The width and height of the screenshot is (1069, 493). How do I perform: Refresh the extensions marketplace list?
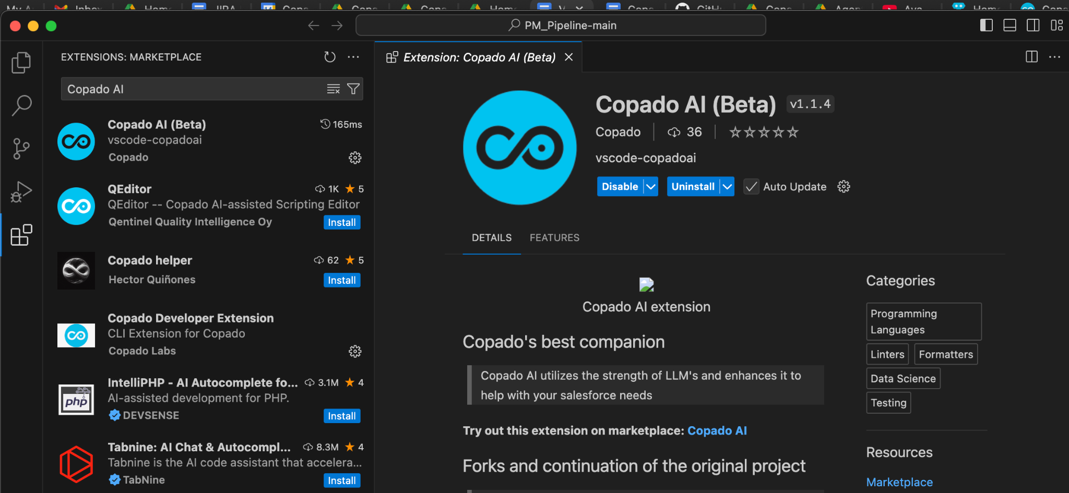[330, 57]
